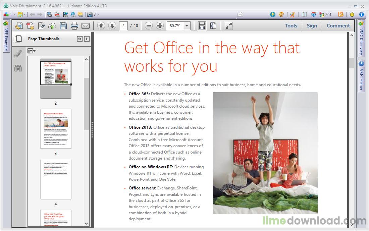Click the lightbulb idea icon

click(273, 14)
